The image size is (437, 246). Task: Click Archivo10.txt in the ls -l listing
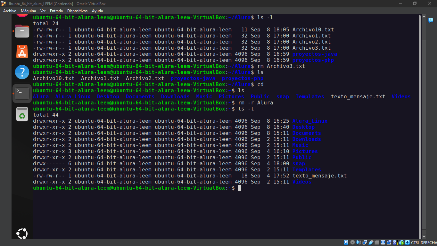pos(313,29)
